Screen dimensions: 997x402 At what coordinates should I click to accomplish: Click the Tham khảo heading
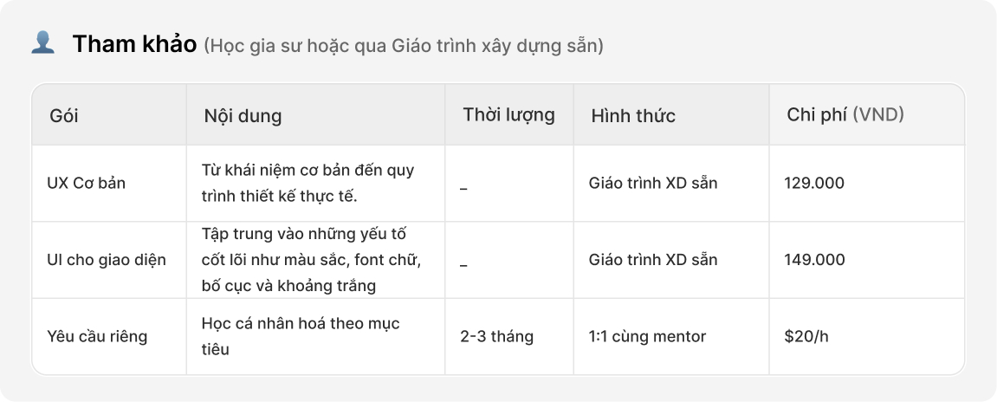(x=135, y=44)
